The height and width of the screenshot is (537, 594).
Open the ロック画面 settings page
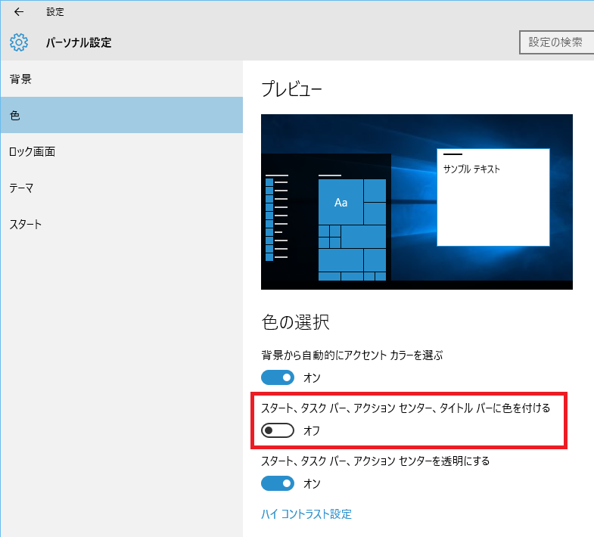point(122,151)
